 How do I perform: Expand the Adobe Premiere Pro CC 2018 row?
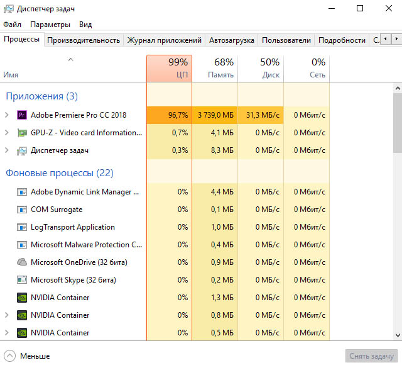(7, 115)
